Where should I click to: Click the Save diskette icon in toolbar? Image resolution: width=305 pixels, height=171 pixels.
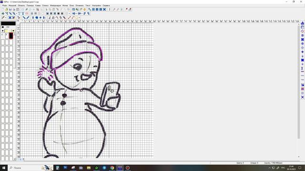[10, 9]
